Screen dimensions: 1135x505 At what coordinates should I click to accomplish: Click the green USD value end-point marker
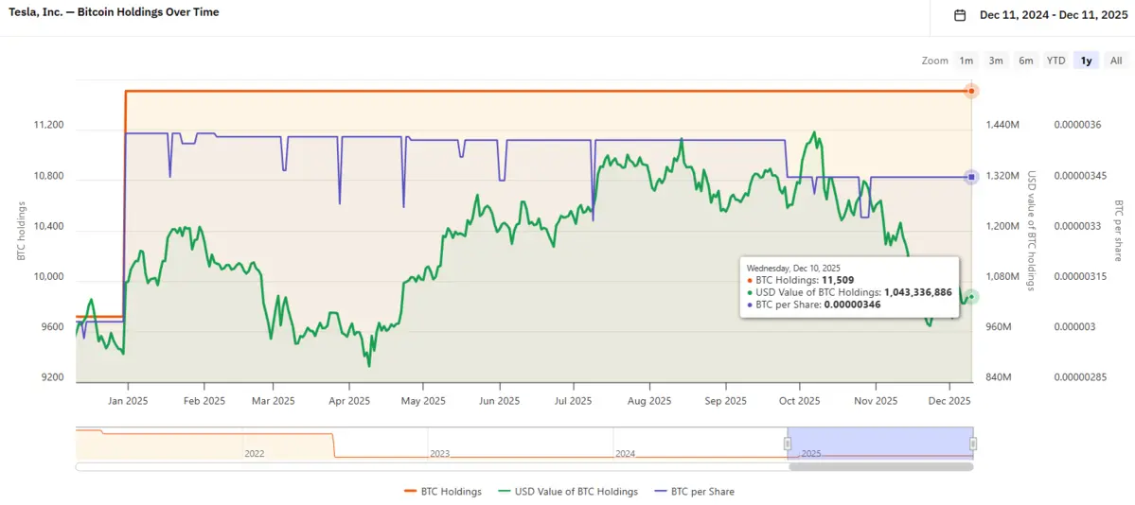(x=971, y=297)
